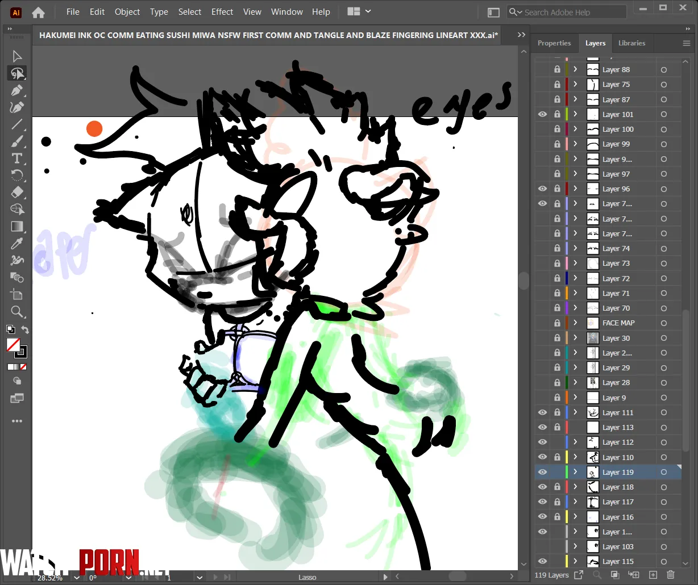
Task: Select the Pen tool
Action: [x=17, y=90]
